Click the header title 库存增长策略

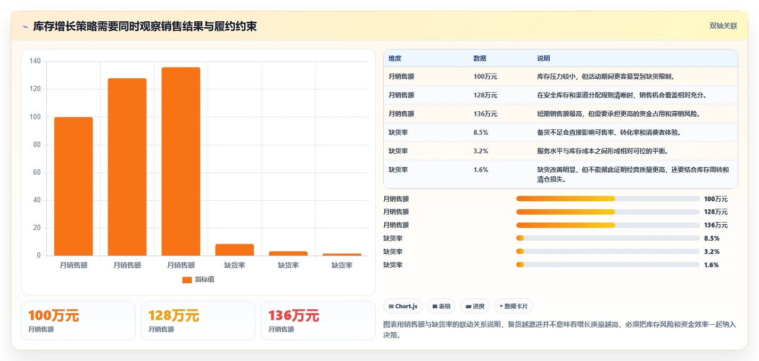pyautogui.click(x=145, y=26)
